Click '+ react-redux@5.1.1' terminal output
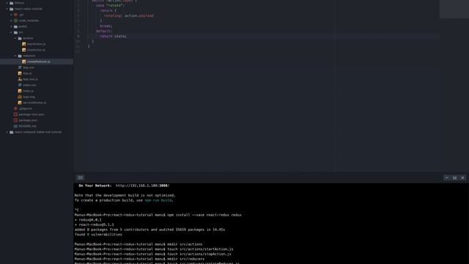 (x=95, y=224)
